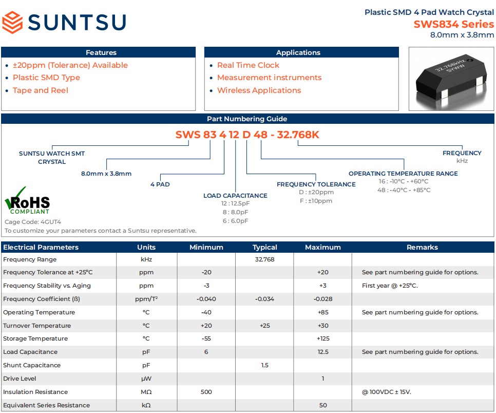Screen dimensions: 496x413
Task: Click the 'Plastic SMD Type' feature bullet
Action: [46, 78]
